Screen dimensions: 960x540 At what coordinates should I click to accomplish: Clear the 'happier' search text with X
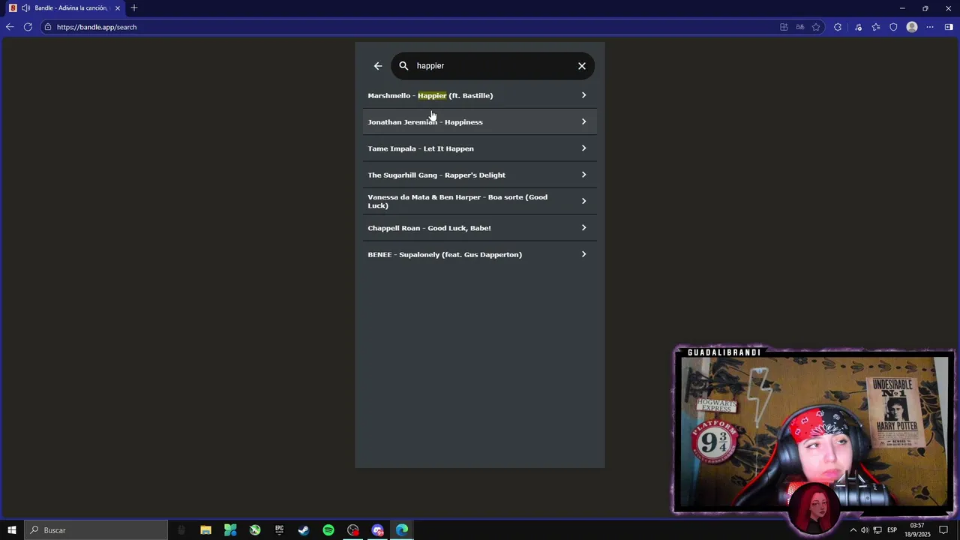coord(582,66)
